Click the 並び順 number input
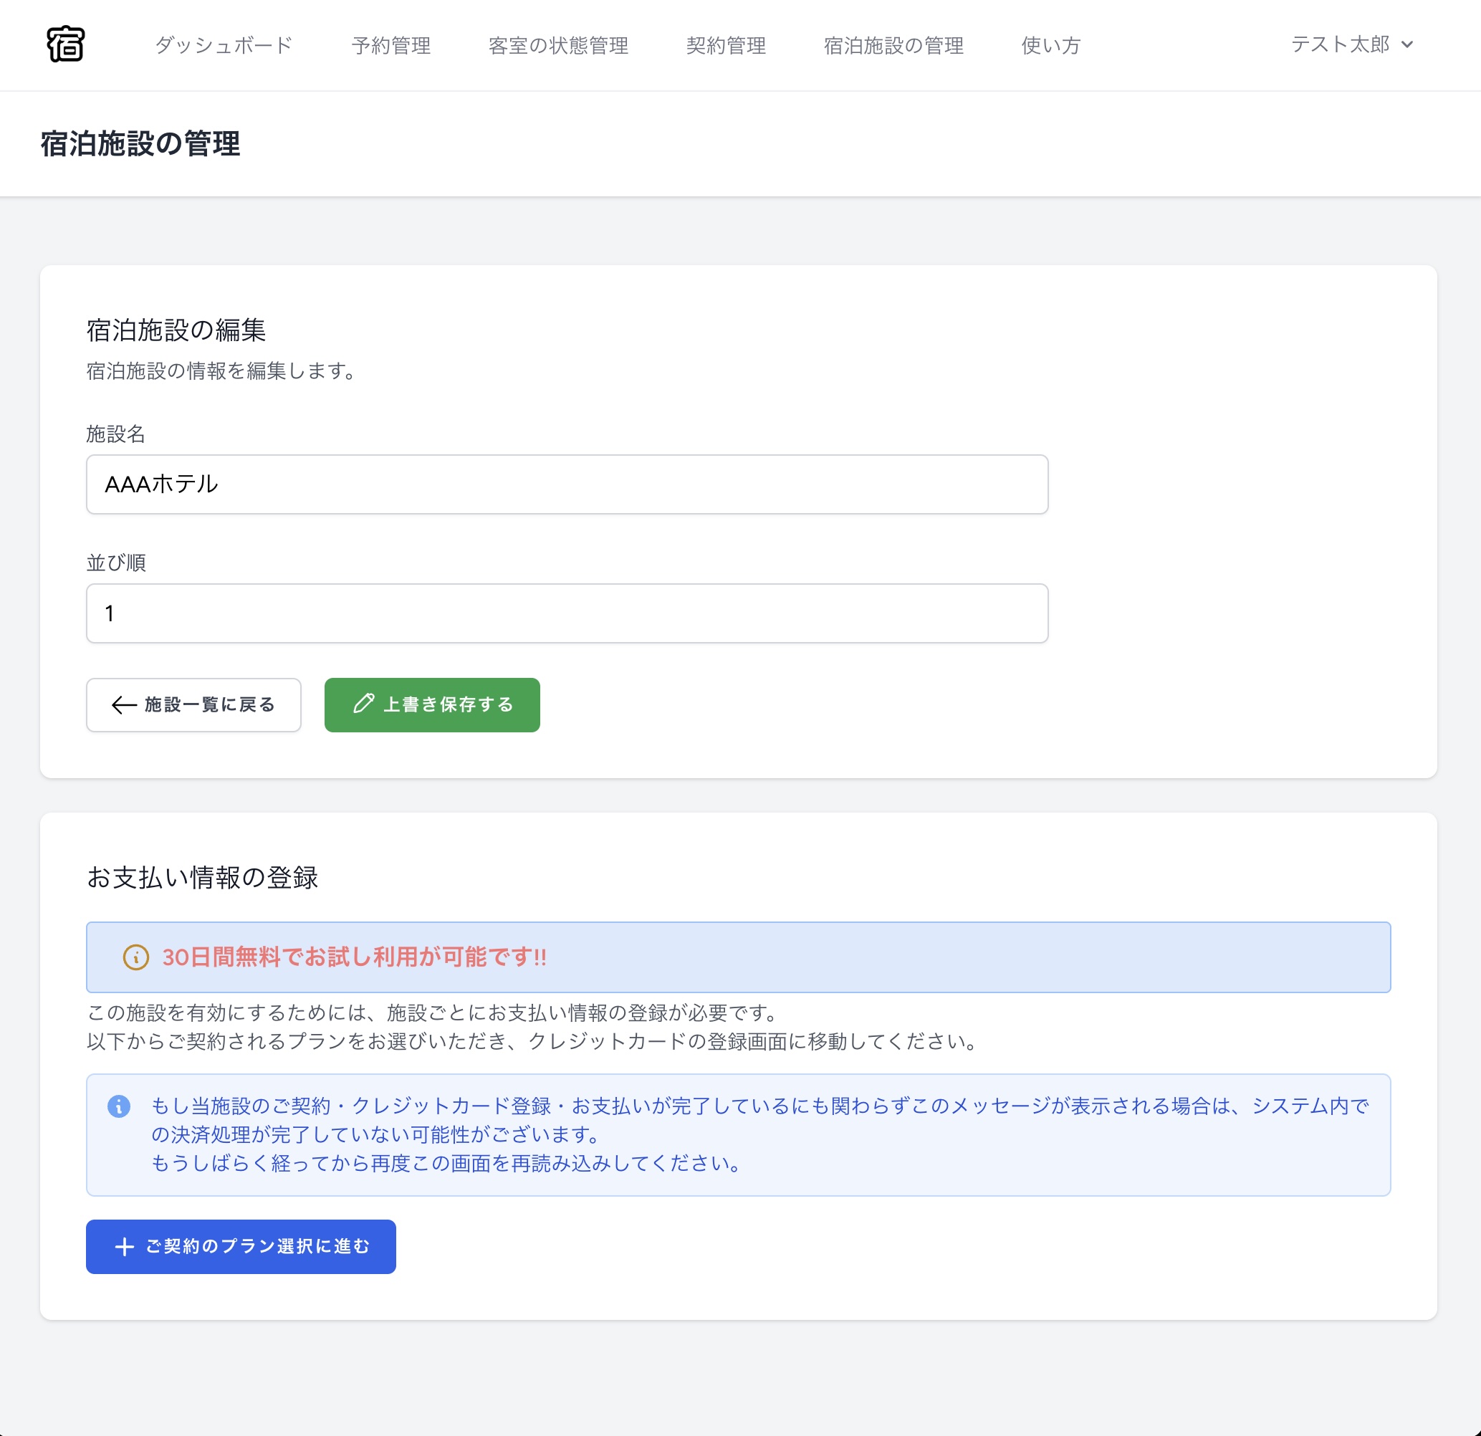The image size is (1481, 1436). coord(567,613)
